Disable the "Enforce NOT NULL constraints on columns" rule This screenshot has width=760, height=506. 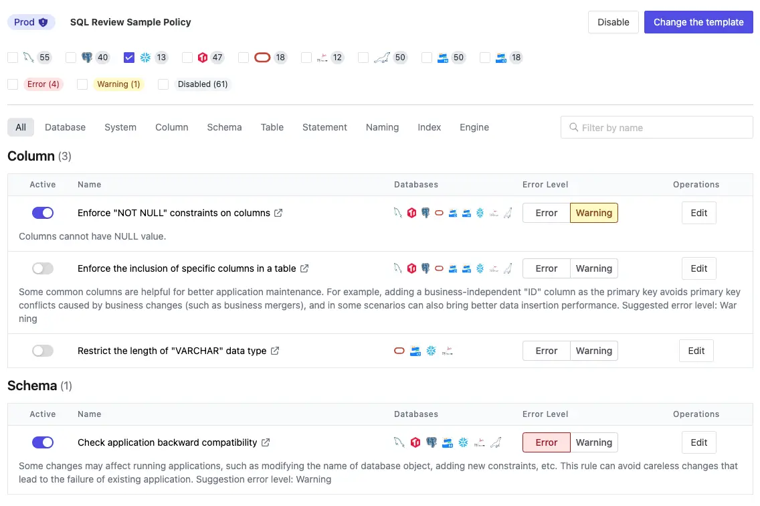43,212
